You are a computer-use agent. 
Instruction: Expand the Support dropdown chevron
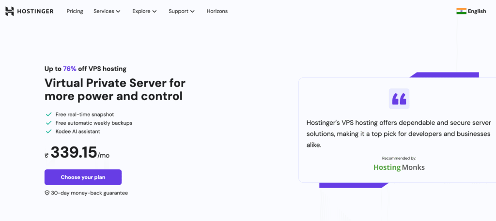192,12
